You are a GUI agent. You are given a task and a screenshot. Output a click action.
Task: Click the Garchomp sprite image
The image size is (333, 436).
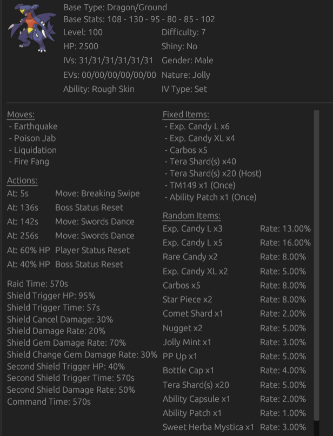point(32,28)
